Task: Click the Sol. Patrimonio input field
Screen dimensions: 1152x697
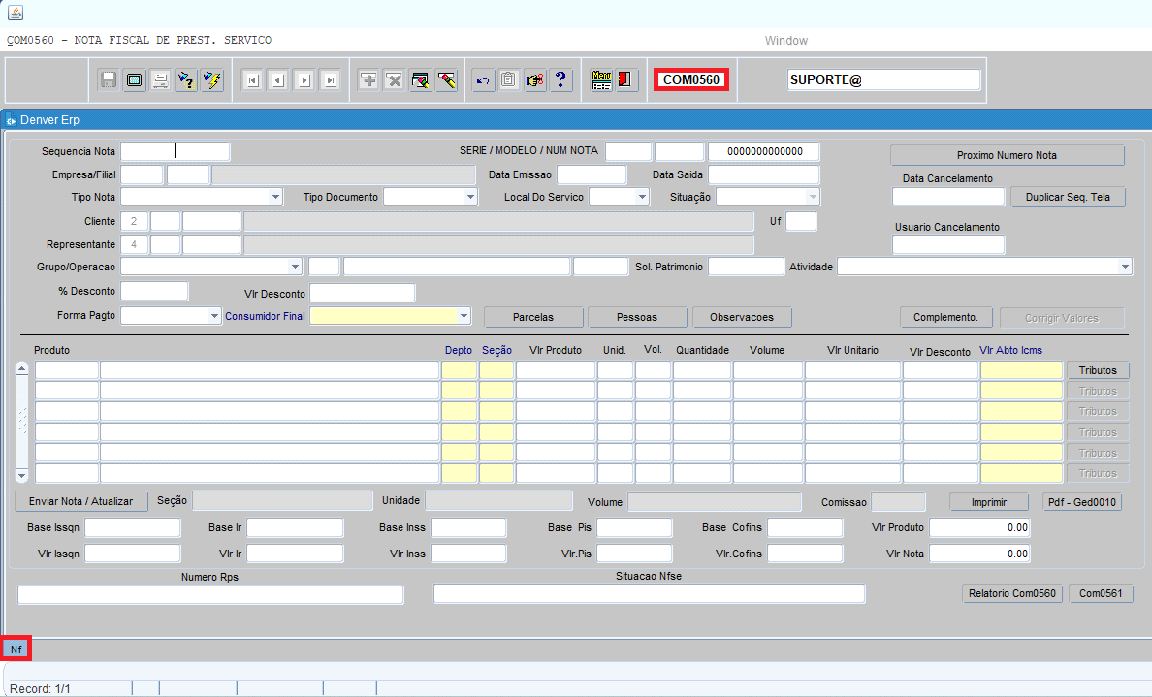Action: 746,267
